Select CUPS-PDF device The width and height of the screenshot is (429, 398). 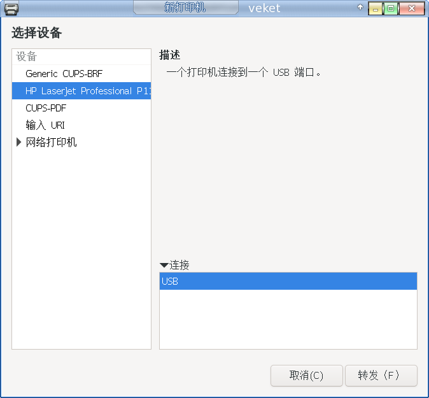[x=81, y=108]
